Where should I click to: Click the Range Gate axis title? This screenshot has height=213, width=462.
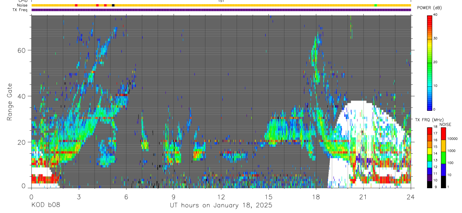pos(9,102)
